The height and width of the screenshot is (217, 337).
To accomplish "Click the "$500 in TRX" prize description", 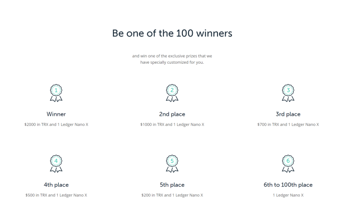I will [56, 195].
